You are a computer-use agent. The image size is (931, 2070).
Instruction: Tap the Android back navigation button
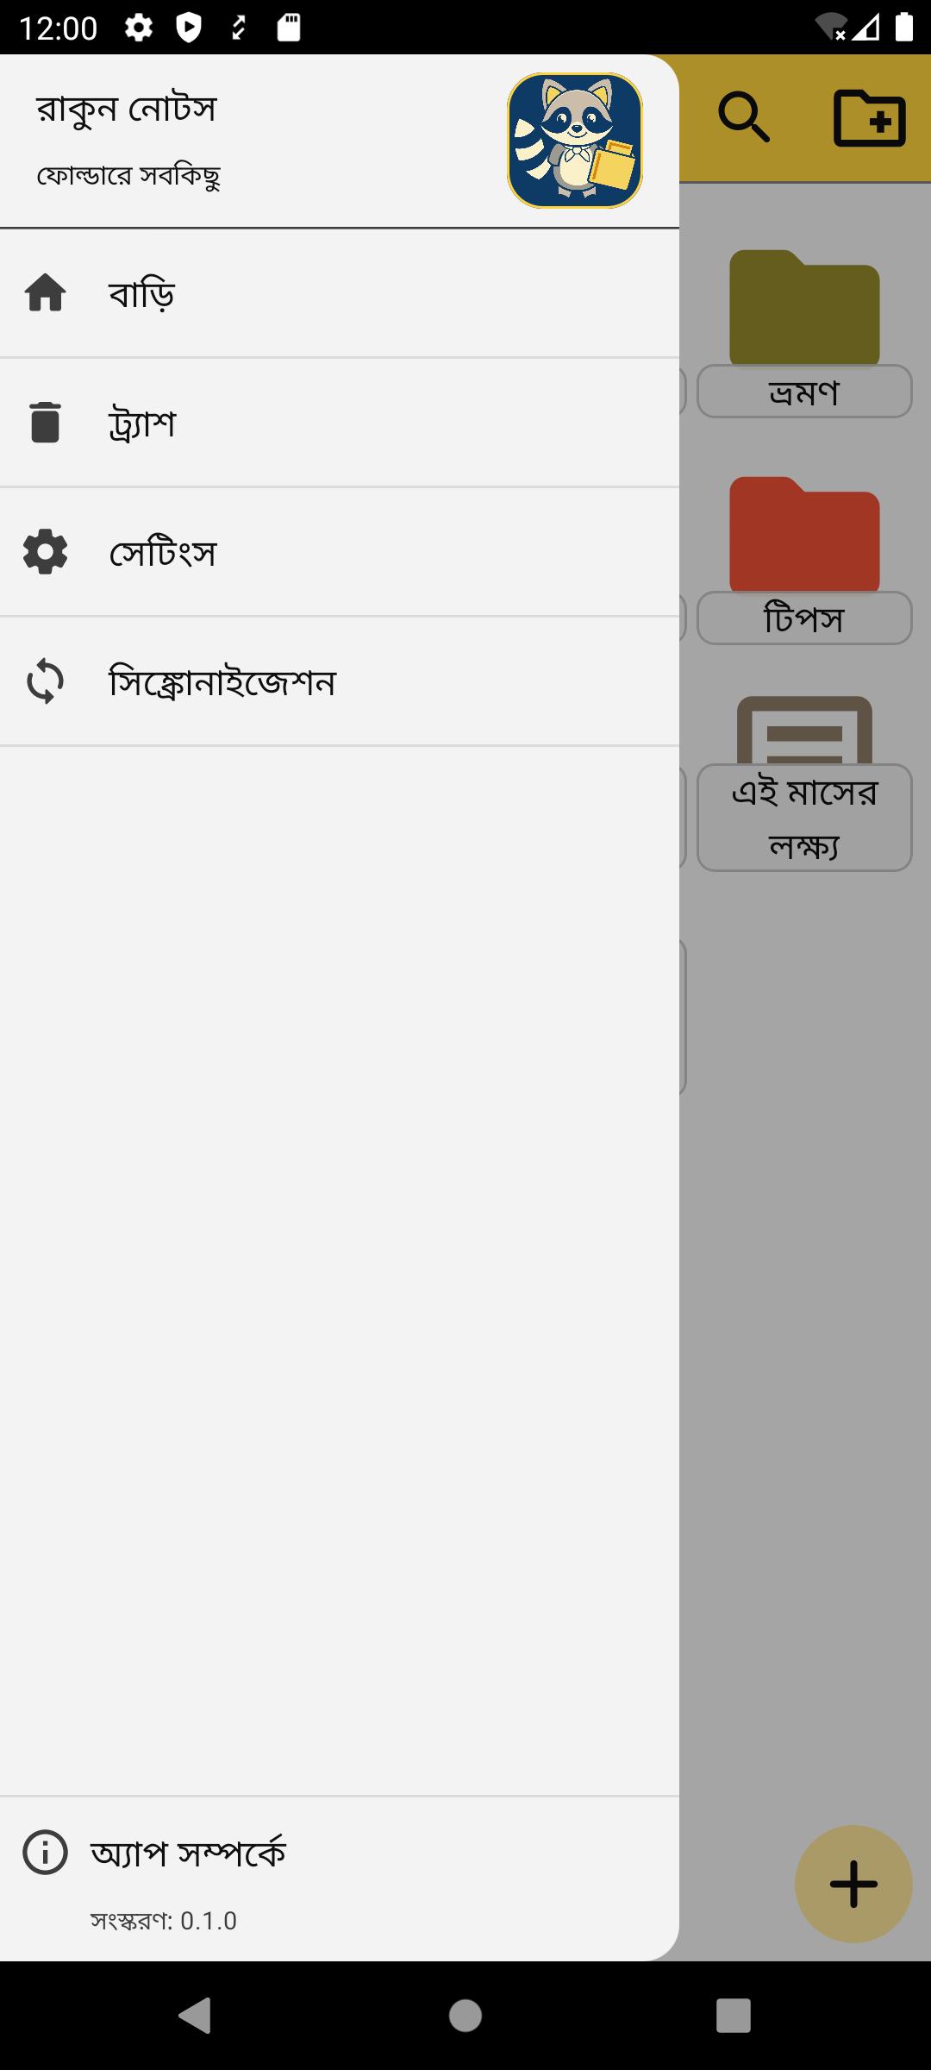(x=195, y=2016)
